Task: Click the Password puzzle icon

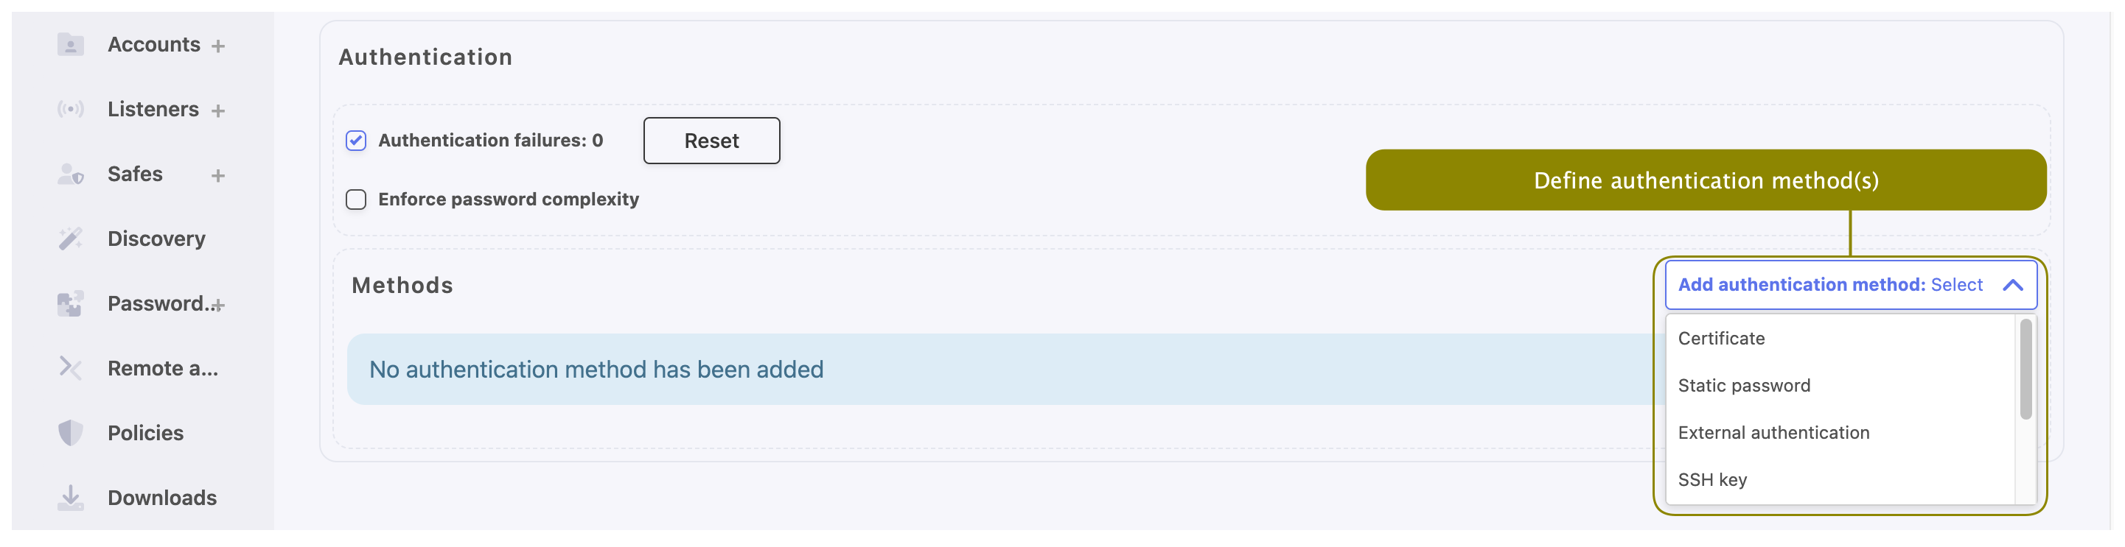Action: point(71,304)
